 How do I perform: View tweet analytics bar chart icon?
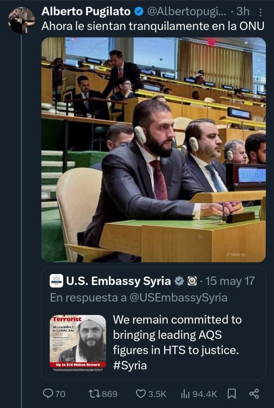pos(185,394)
